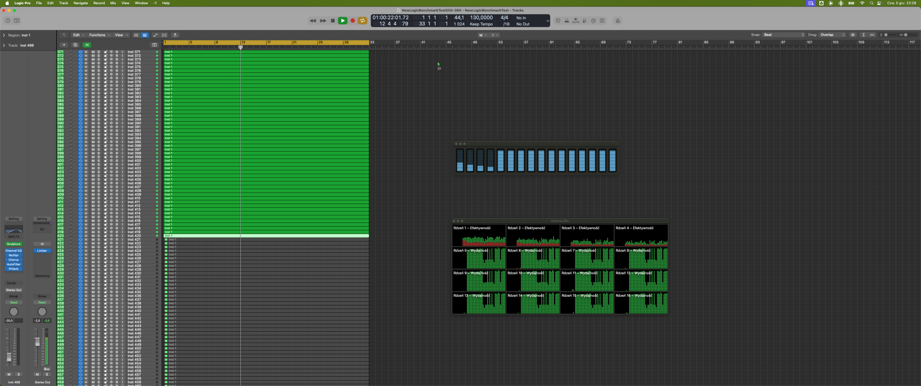Open the Snap Beat dropdown
Viewport: 921px width, 386px height.
coord(784,35)
